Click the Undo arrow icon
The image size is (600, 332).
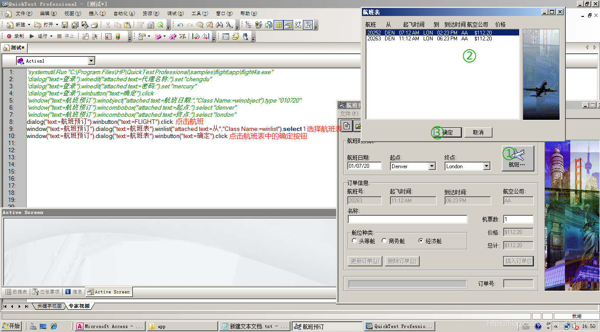180,25
